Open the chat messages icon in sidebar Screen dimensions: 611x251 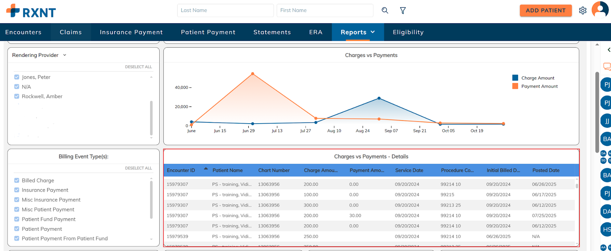[607, 66]
